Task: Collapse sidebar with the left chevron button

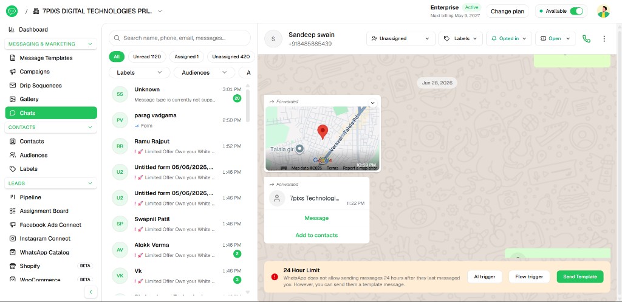Action: point(91,292)
